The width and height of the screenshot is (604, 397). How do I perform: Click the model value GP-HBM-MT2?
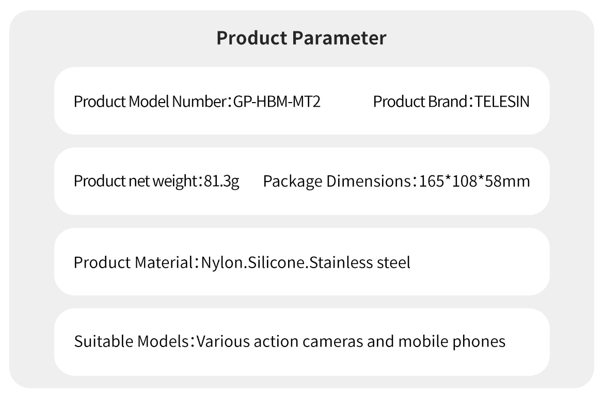click(x=277, y=102)
